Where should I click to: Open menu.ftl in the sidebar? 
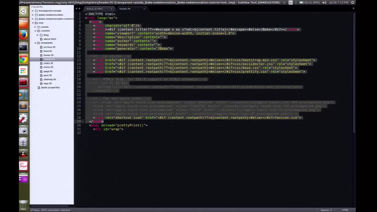click(x=48, y=67)
